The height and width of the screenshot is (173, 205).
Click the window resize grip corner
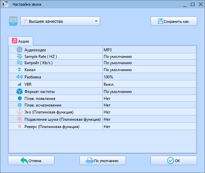click(203, 171)
